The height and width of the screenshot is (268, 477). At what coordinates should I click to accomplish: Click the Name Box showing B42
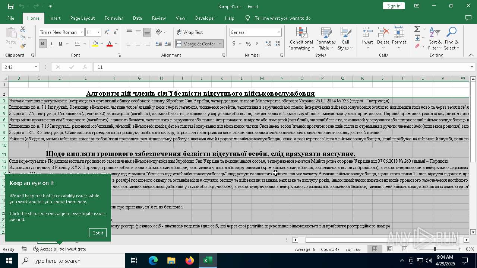tap(20, 67)
